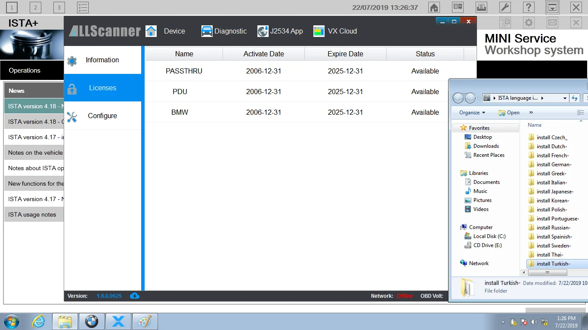Click the Information gear icon in sidebar
588x330 pixels.
pyautogui.click(x=72, y=61)
